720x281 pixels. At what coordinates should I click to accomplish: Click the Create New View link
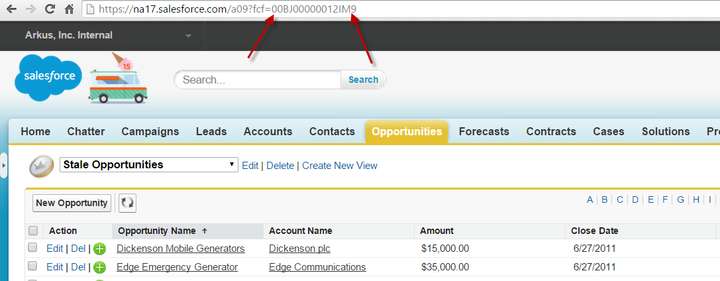tap(339, 166)
